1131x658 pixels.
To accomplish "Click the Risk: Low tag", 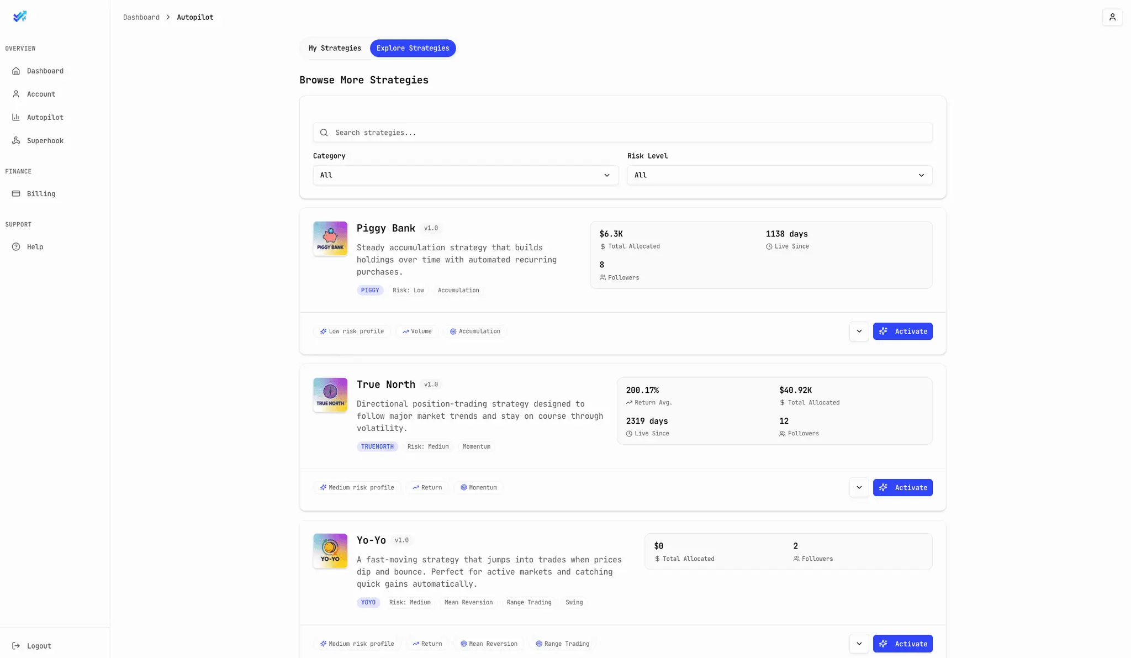I will click(408, 290).
